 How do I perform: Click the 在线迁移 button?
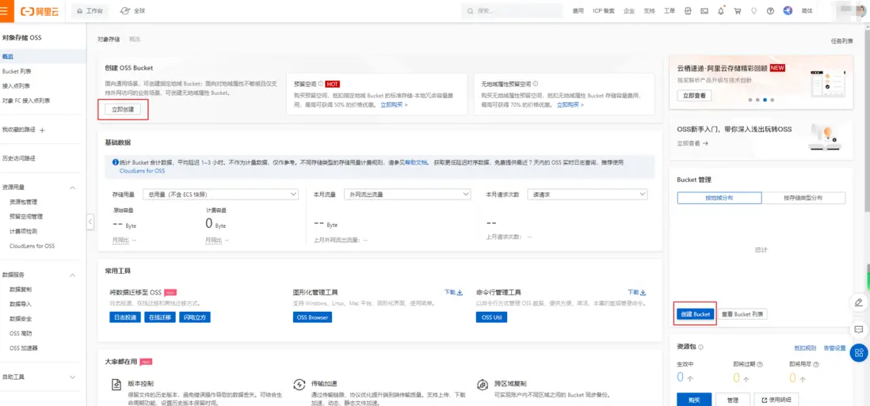click(x=160, y=317)
